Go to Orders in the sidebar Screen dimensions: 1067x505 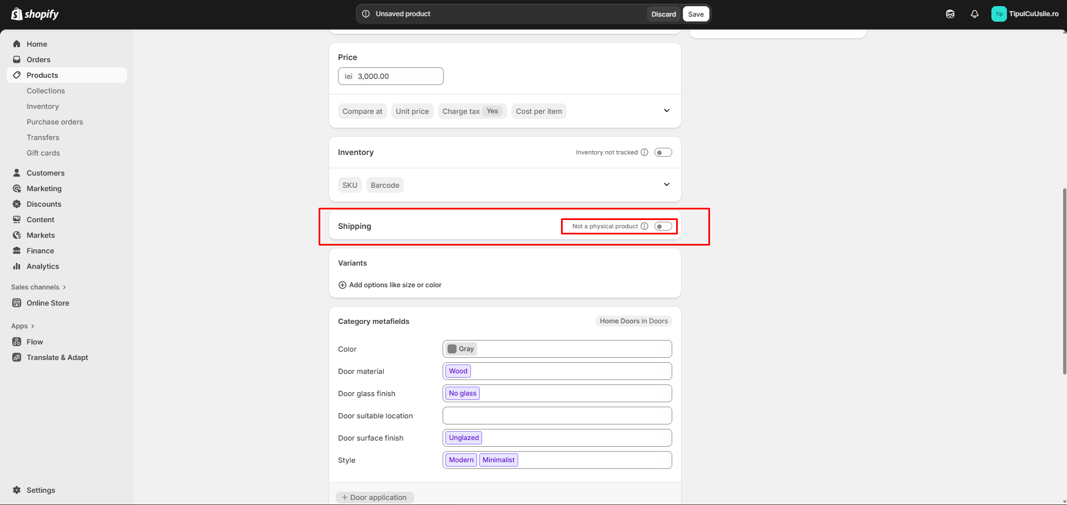coord(38,59)
